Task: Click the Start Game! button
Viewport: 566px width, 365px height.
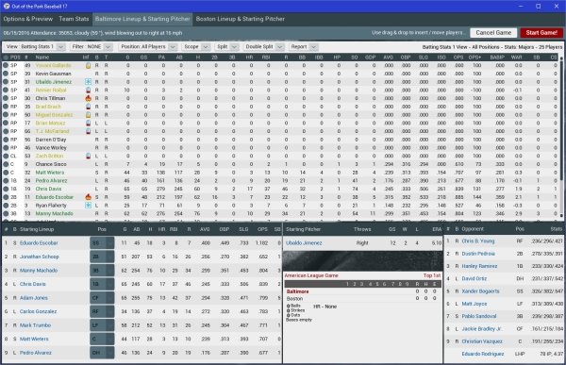Action: (541, 32)
